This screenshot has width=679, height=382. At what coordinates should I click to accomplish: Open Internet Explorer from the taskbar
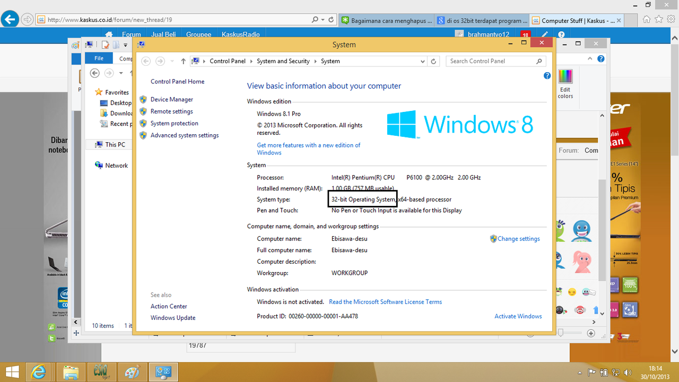(39, 372)
